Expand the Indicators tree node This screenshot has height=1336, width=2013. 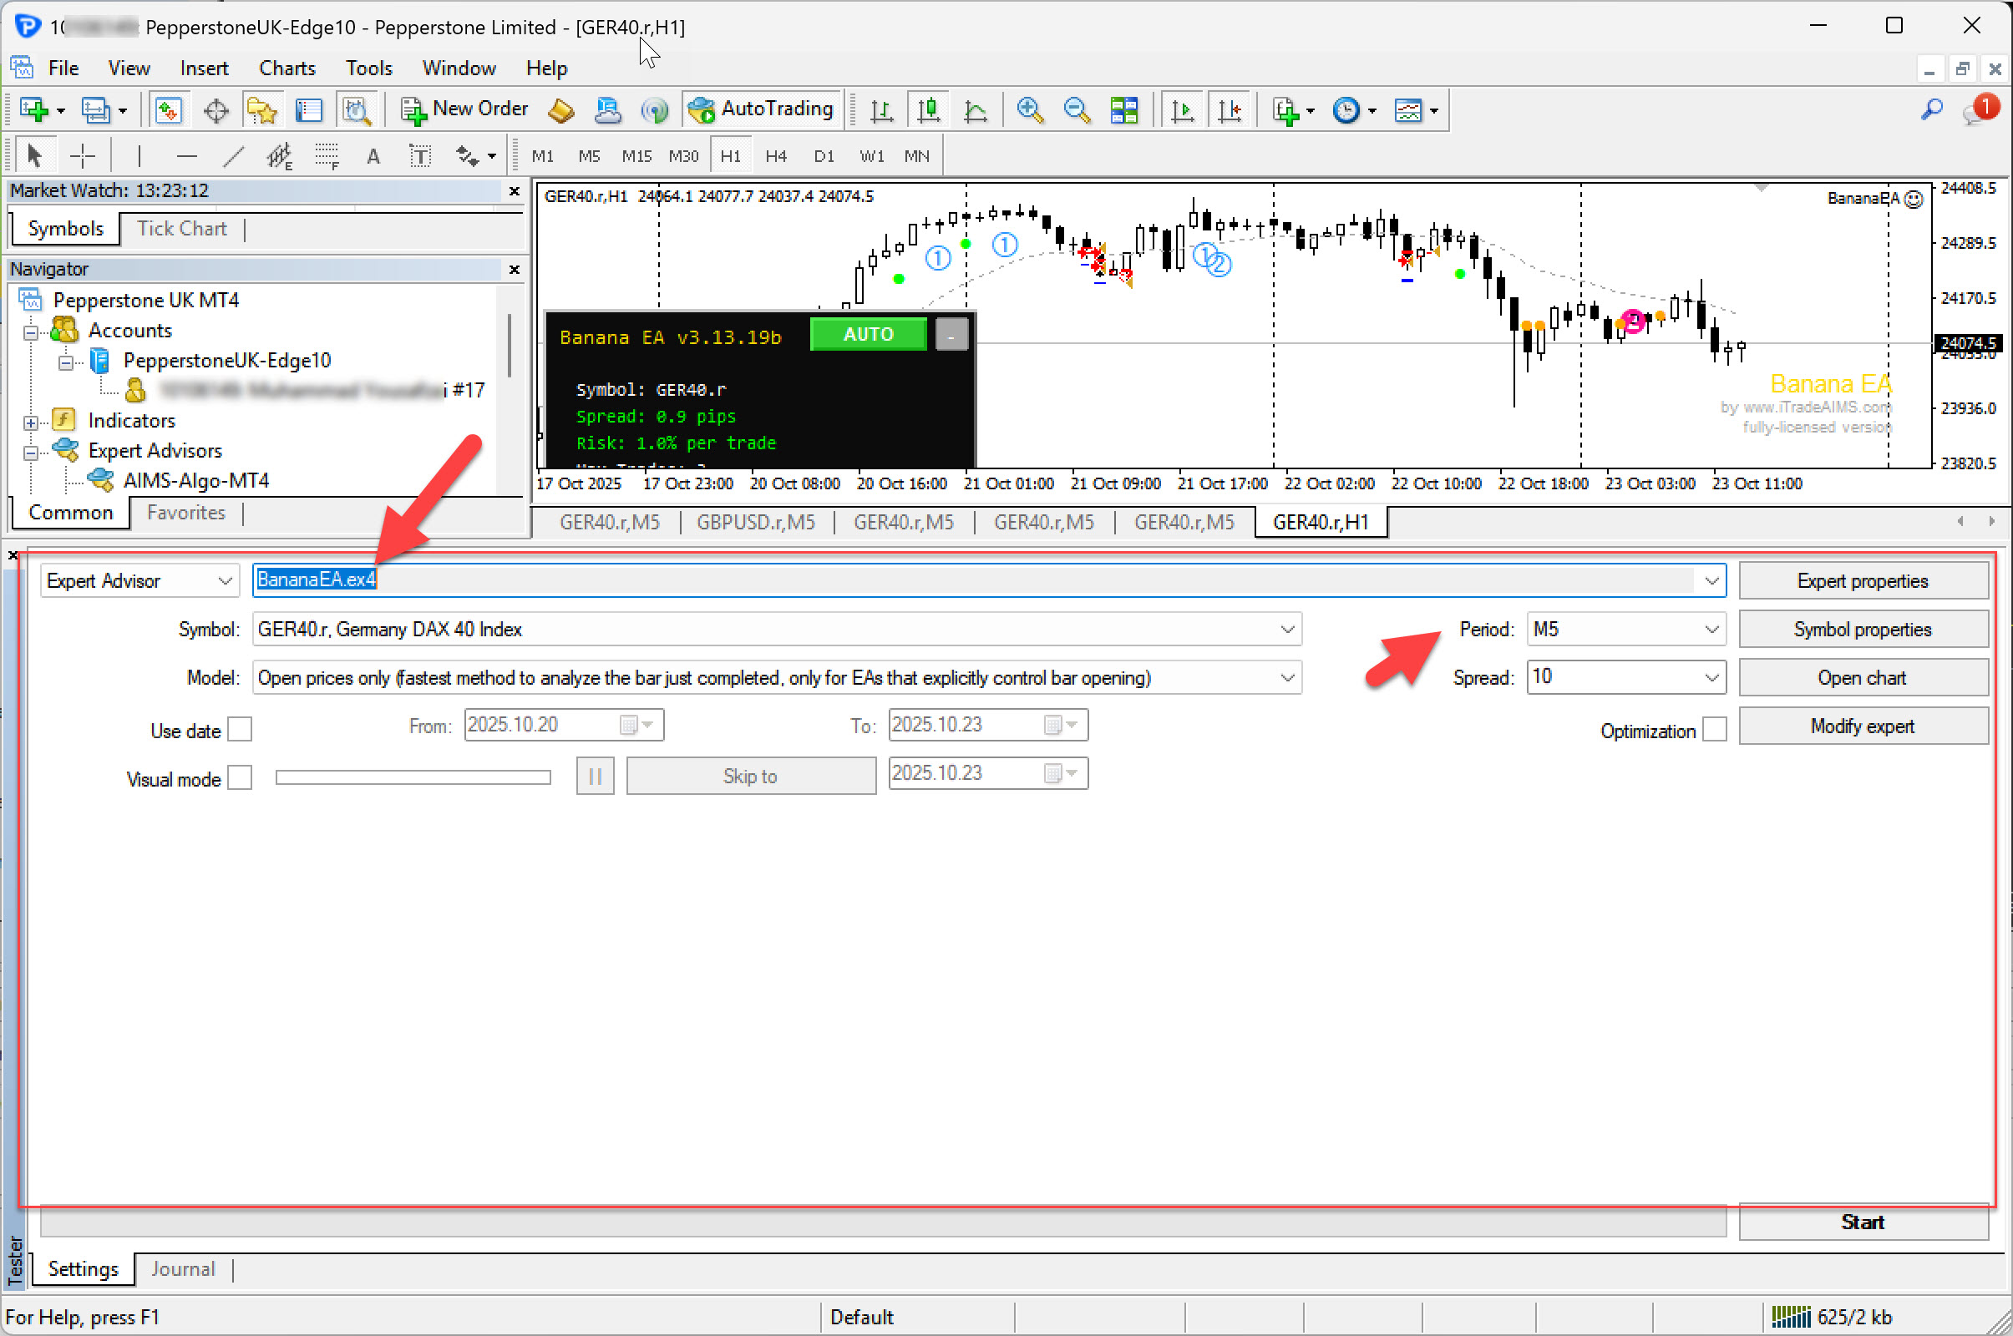point(31,422)
